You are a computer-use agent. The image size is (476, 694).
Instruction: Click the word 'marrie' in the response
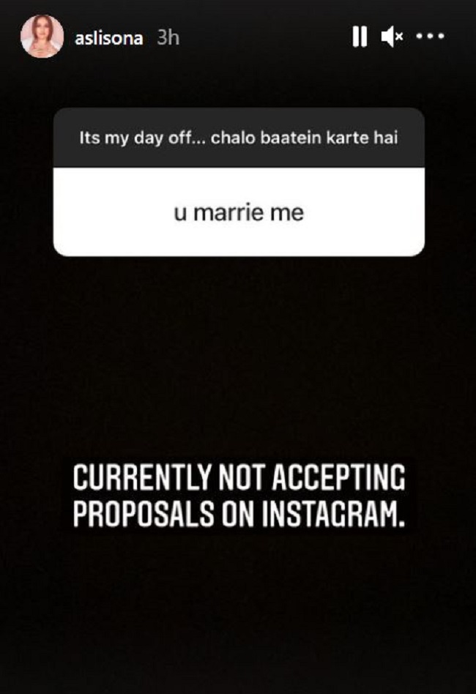(228, 212)
